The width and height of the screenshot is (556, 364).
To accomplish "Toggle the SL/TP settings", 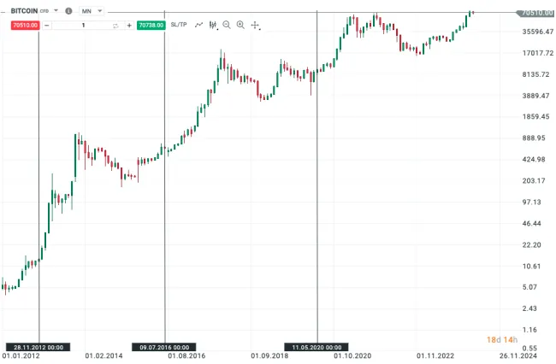I will [179, 26].
